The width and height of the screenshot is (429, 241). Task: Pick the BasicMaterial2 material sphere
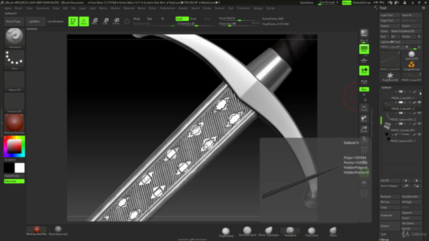tap(58, 230)
